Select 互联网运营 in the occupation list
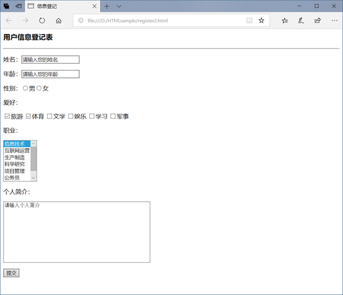343x295 pixels. 17,150
